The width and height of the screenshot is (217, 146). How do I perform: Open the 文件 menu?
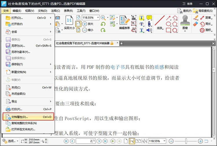point(6,11)
